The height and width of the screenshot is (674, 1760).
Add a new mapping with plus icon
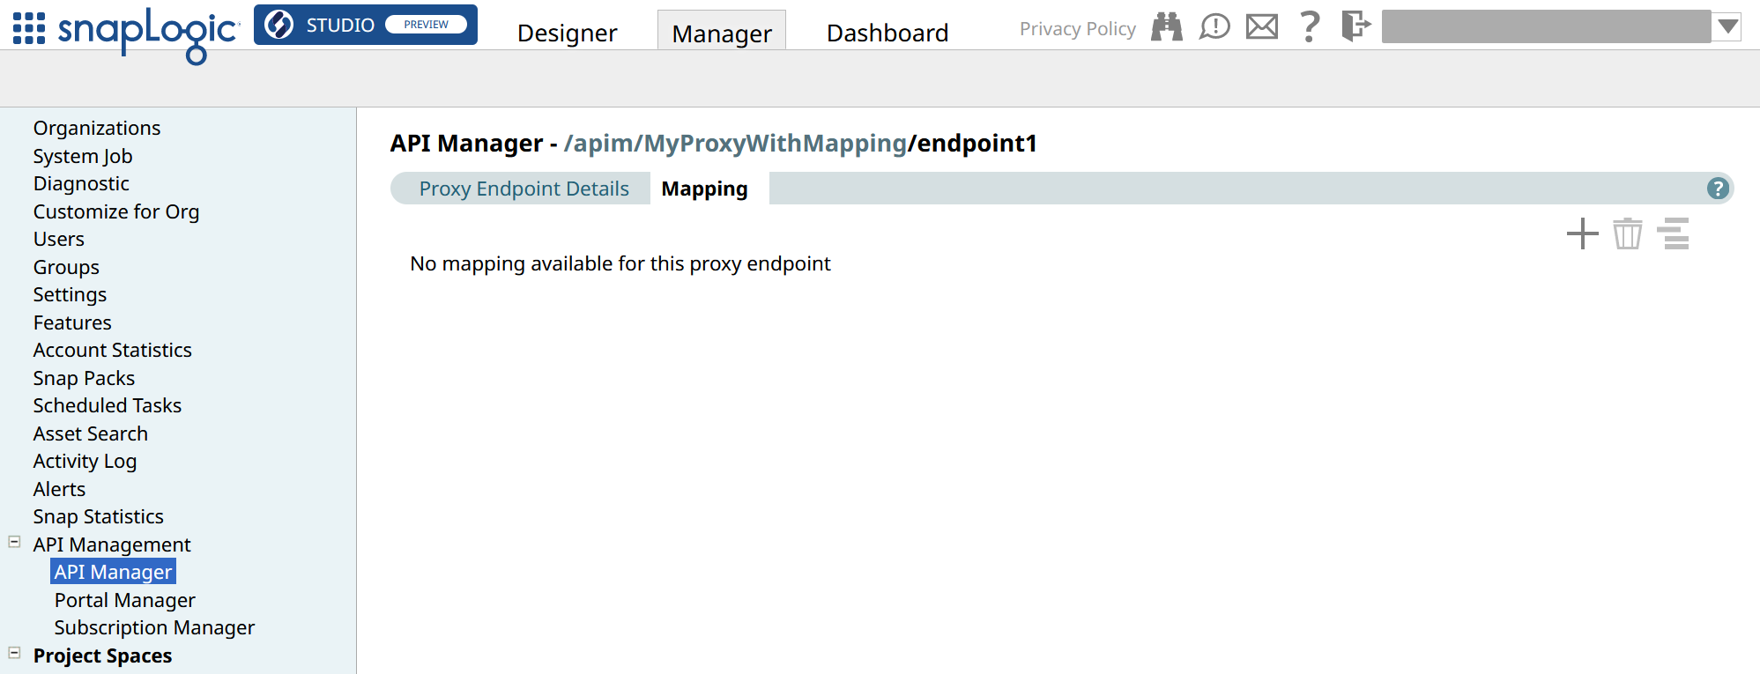pyautogui.click(x=1583, y=233)
